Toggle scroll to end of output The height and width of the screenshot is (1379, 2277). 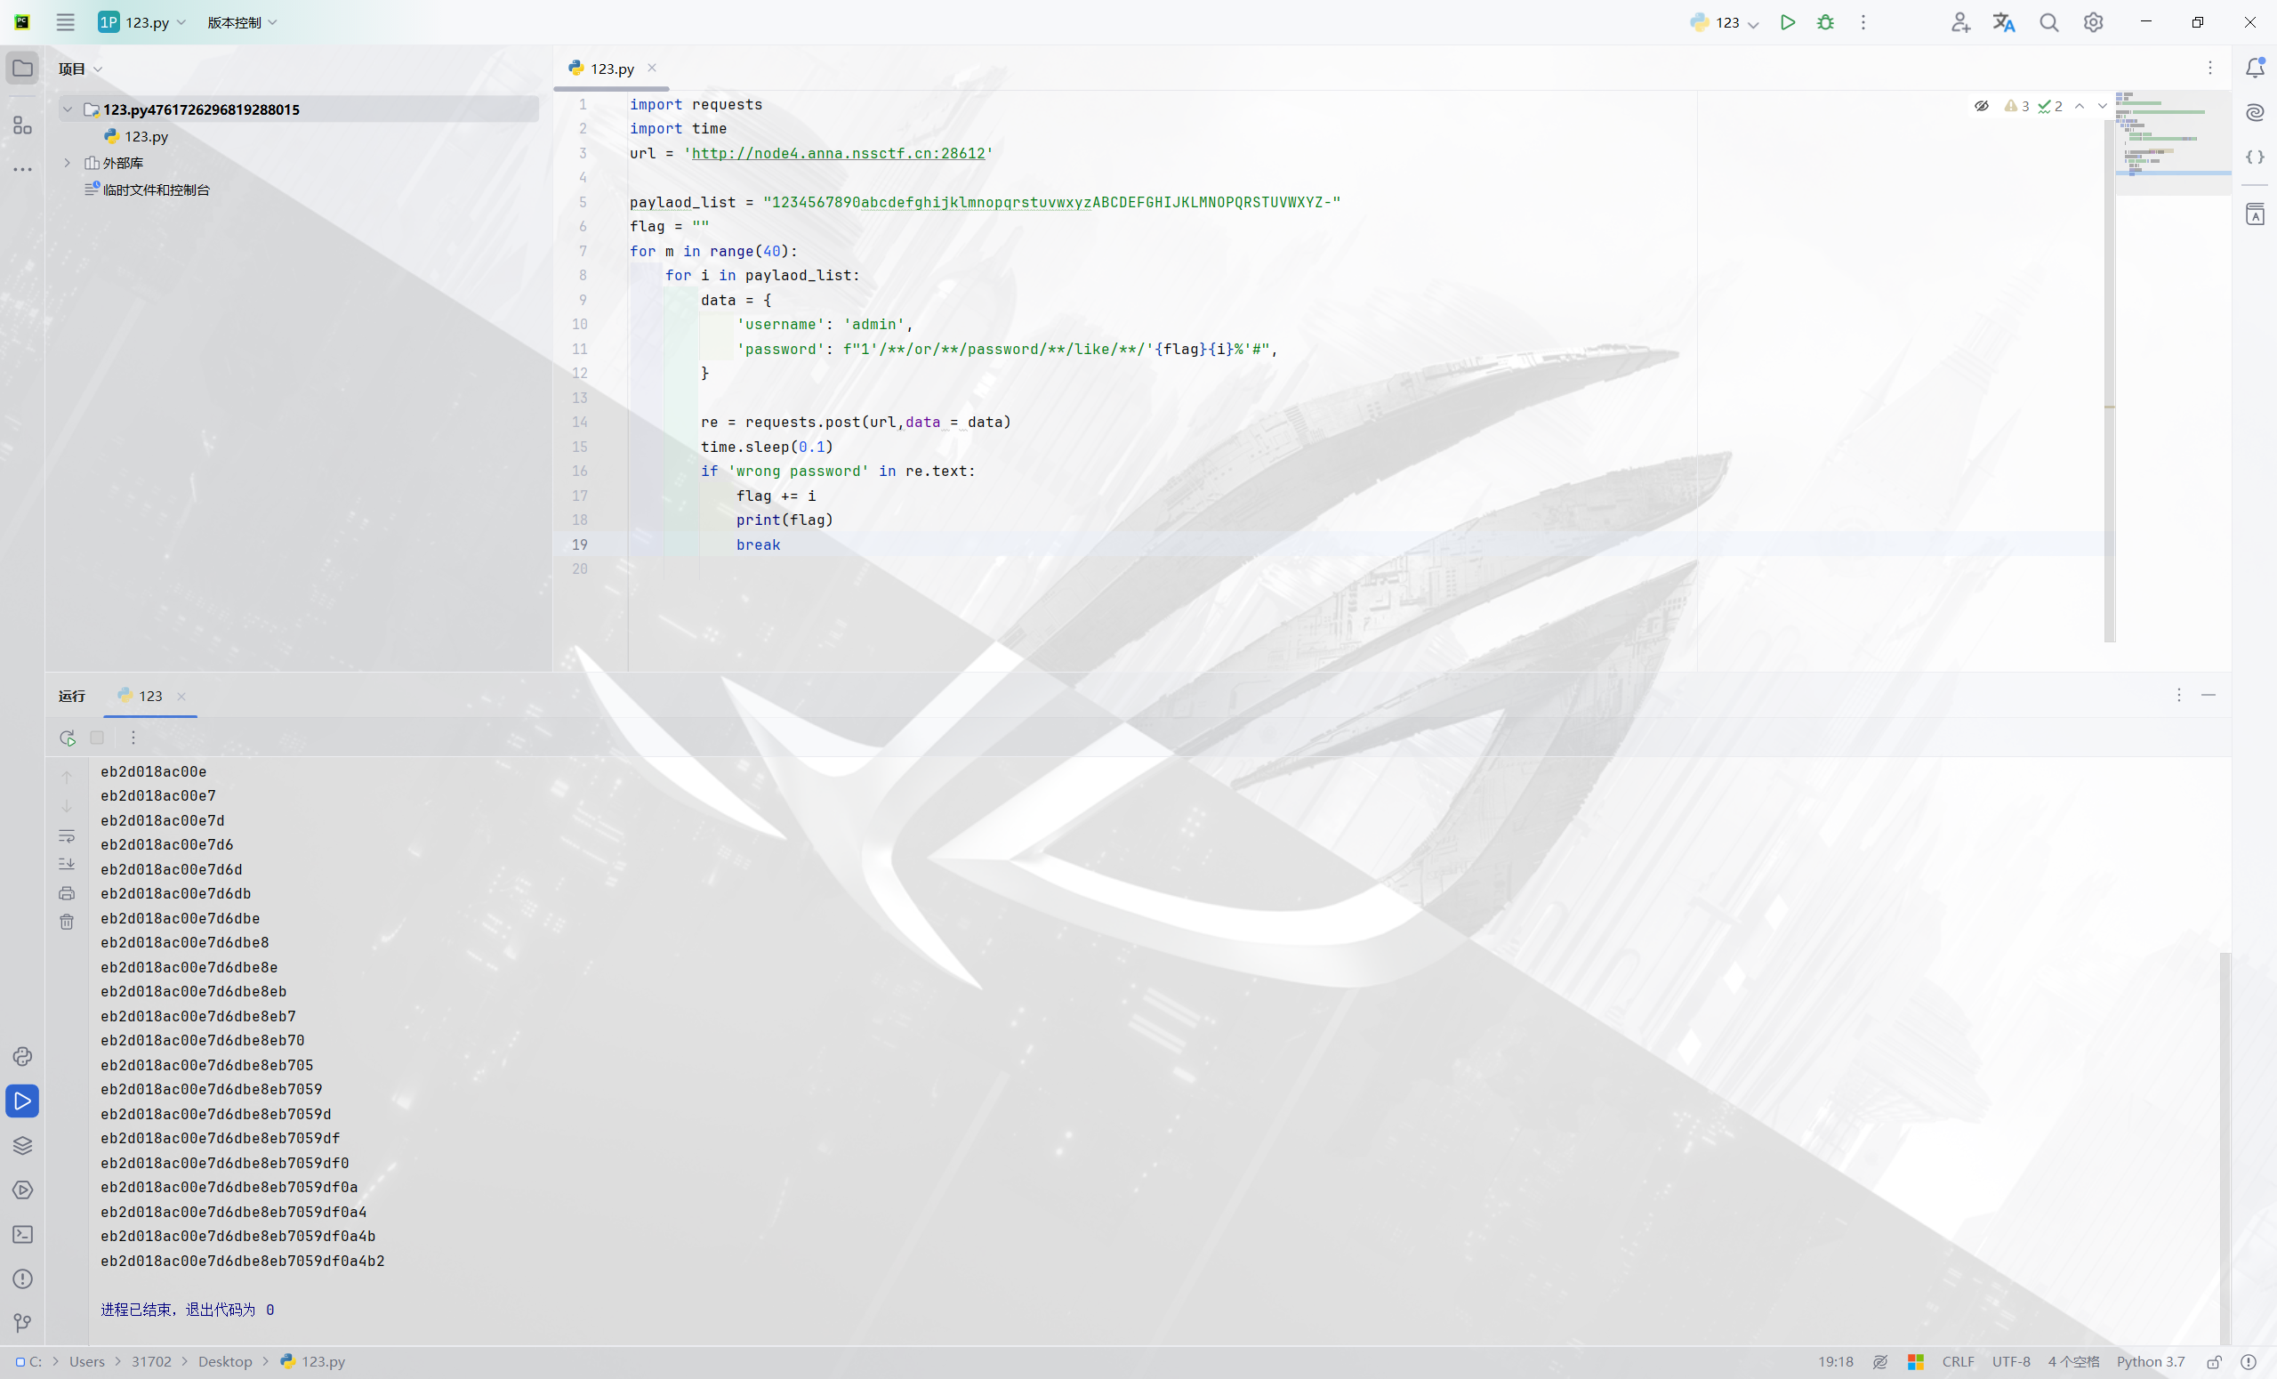pyautogui.click(x=67, y=864)
